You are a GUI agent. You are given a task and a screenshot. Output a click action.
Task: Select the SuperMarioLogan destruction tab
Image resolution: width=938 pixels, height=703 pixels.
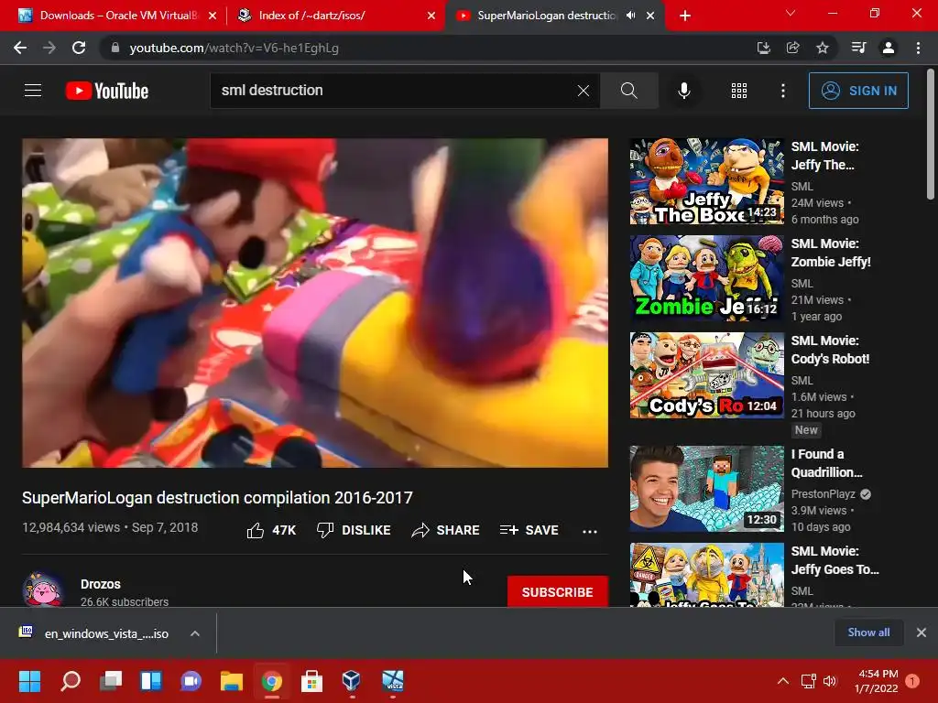tap(547, 16)
